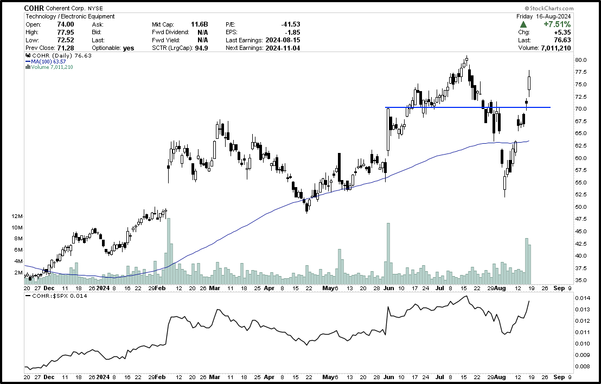Click the Technology / Electronic Equipment sector label
Image resolution: width=601 pixels, height=384 pixels.
tap(70, 16)
